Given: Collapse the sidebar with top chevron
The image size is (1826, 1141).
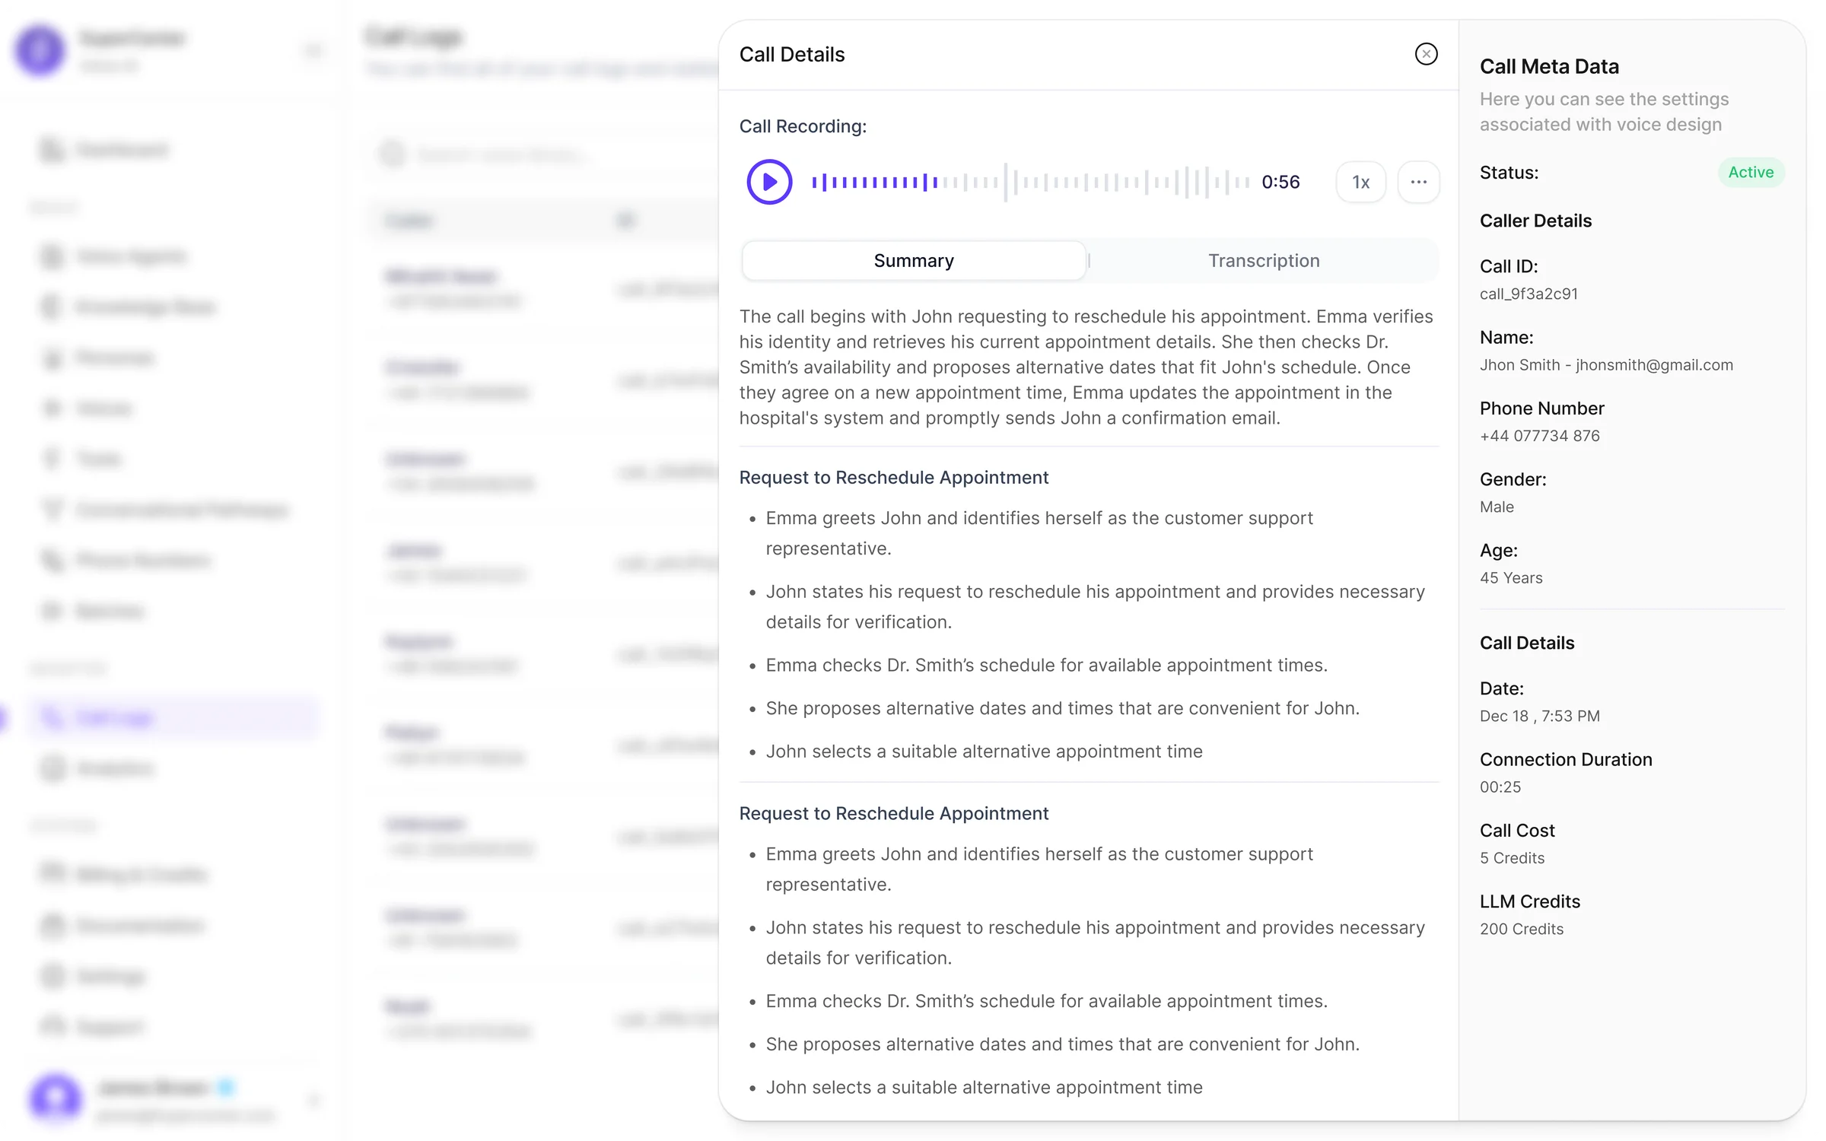Looking at the screenshot, I should tap(313, 51).
